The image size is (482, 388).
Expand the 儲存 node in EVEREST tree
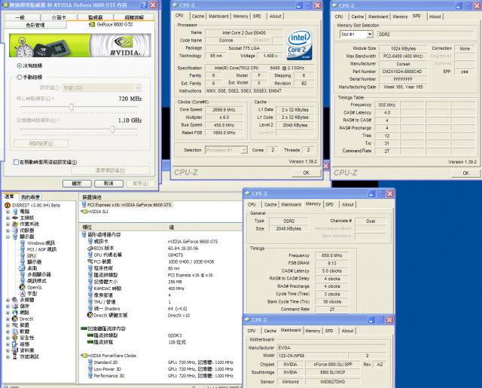8,306
